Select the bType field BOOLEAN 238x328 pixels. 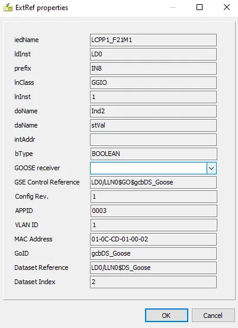154,154
